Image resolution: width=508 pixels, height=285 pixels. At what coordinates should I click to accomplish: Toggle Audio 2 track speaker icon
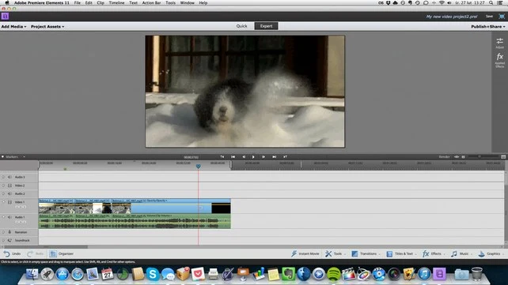tap(9, 193)
